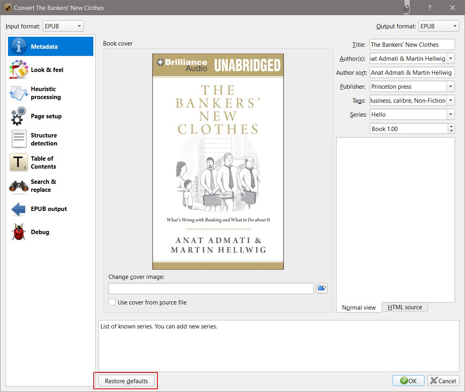Click the Book 1.00 number field
The height and width of the screenshot is (392, 465).
(409, 129)
